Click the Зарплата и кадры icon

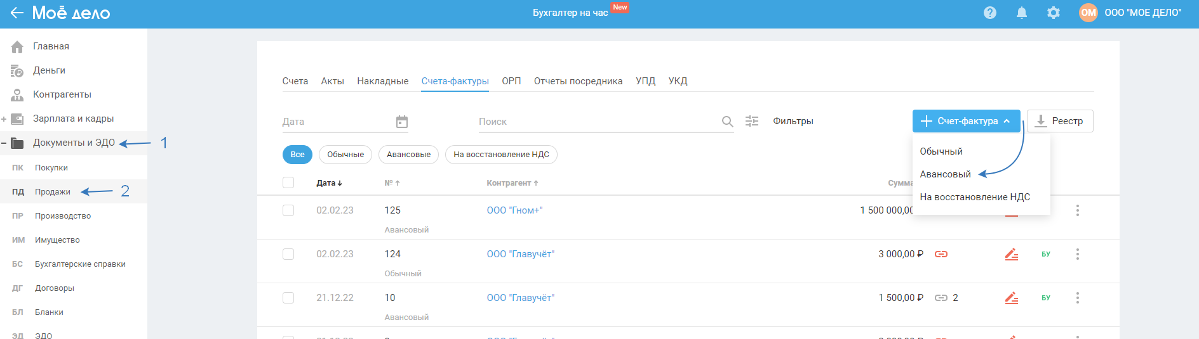pos(17,118)
